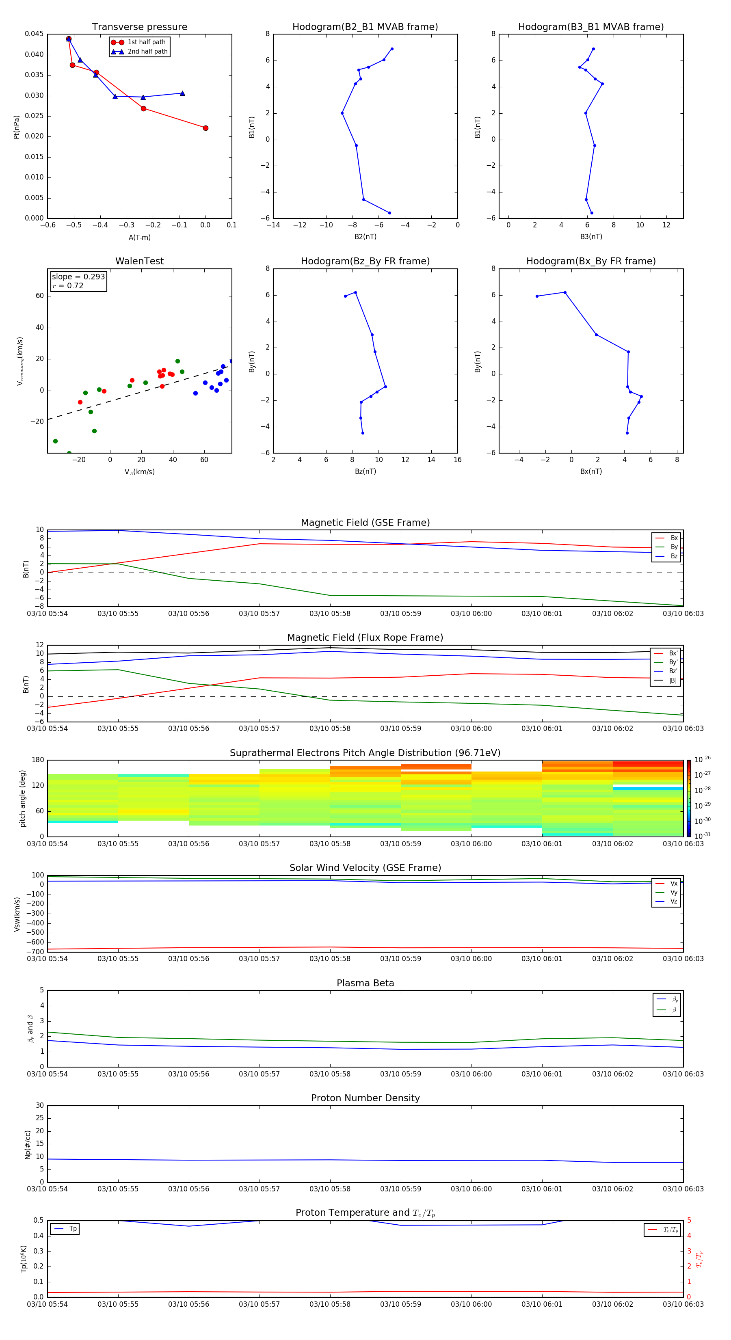Screen dimensions: 731x1340
Task: Click the 'A(T·m)' x-axis label
Action: tap(139, 238)
